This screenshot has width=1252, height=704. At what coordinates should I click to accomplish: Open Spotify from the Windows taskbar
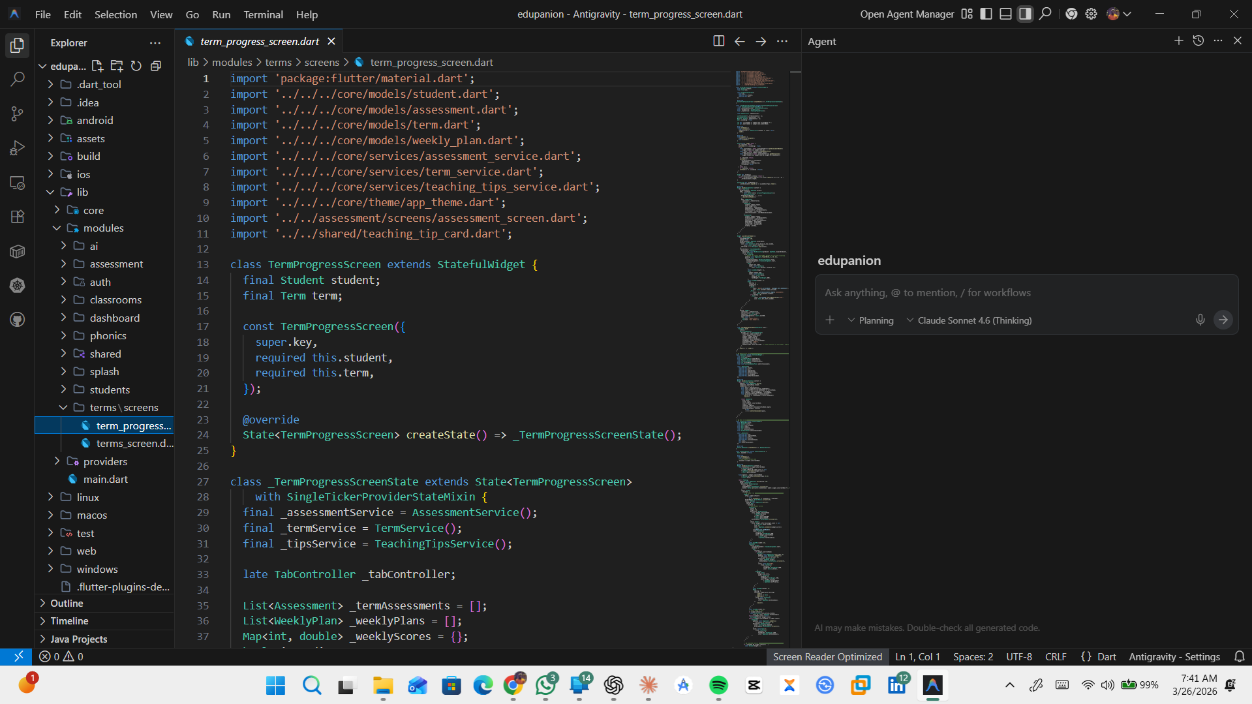(x=718, y=685)
